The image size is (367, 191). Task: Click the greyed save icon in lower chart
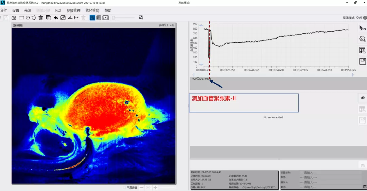(362, 120)
